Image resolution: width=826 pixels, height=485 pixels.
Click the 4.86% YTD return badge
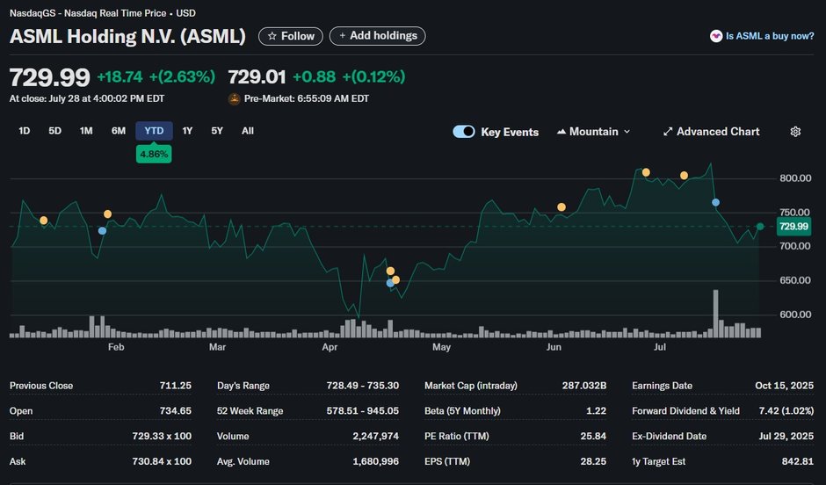click(x=154, y=155)
